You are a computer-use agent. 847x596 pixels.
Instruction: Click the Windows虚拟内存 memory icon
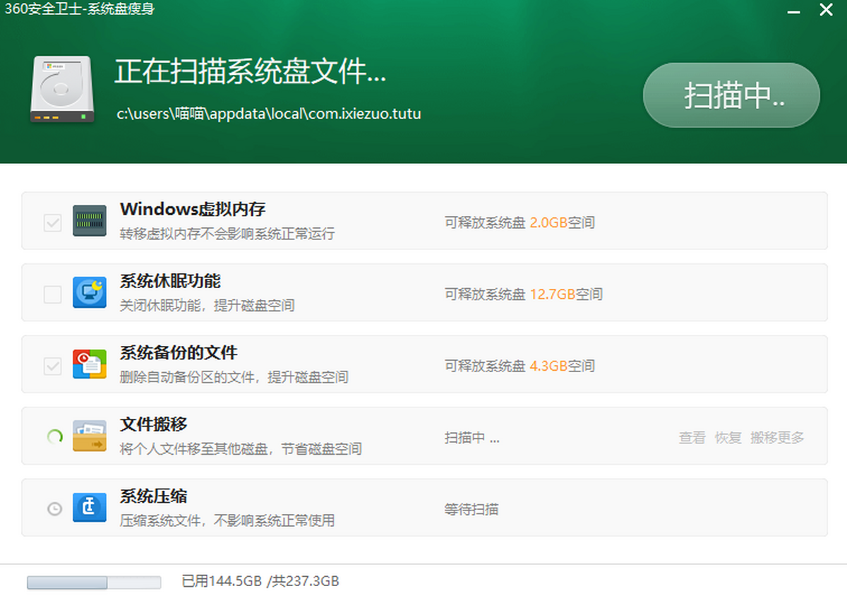click(x=90, y=221)
